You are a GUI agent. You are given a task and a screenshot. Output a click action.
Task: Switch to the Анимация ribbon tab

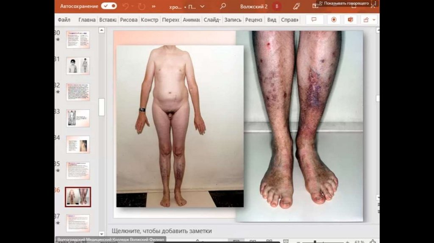click(x=192, y=20)
